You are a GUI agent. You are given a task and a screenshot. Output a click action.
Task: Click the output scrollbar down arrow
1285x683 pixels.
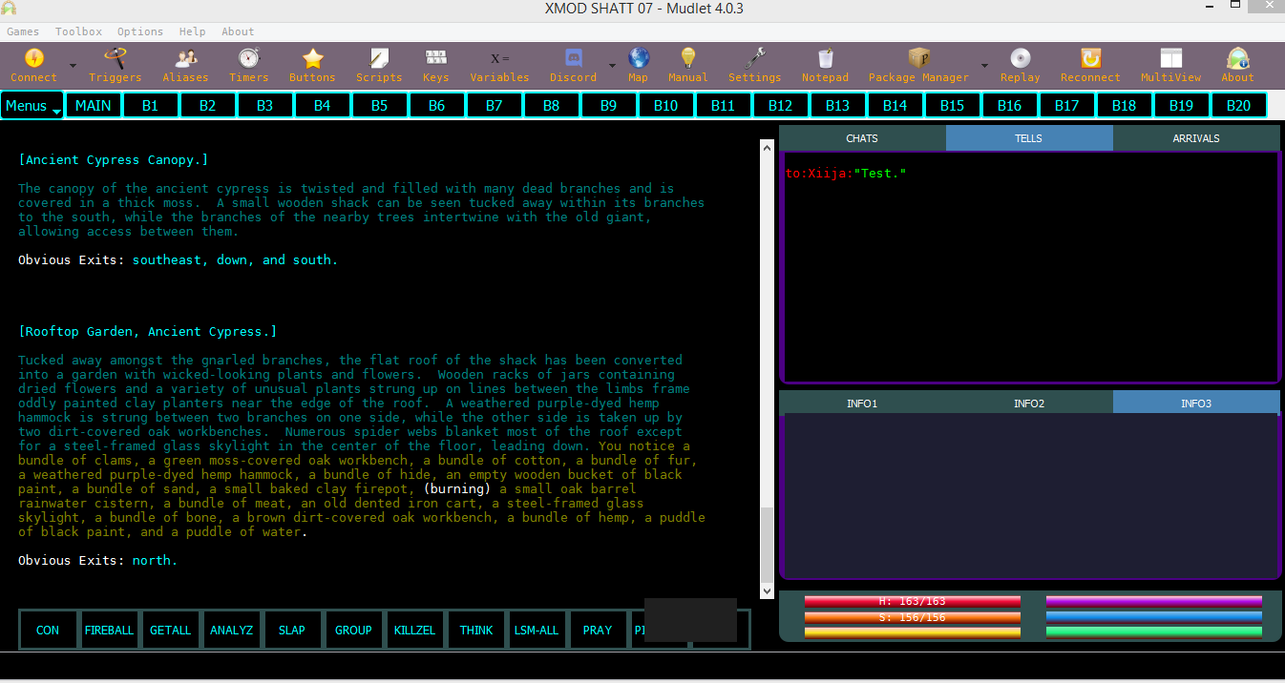point(767,591)
